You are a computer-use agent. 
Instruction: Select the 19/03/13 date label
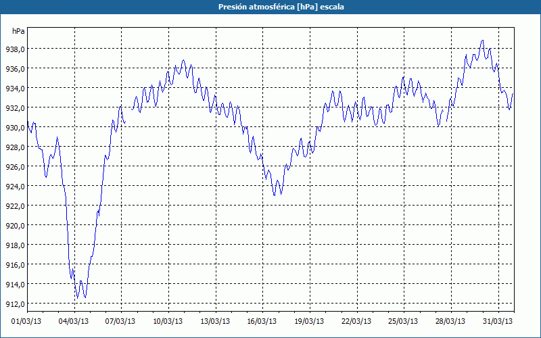[309, 322]
